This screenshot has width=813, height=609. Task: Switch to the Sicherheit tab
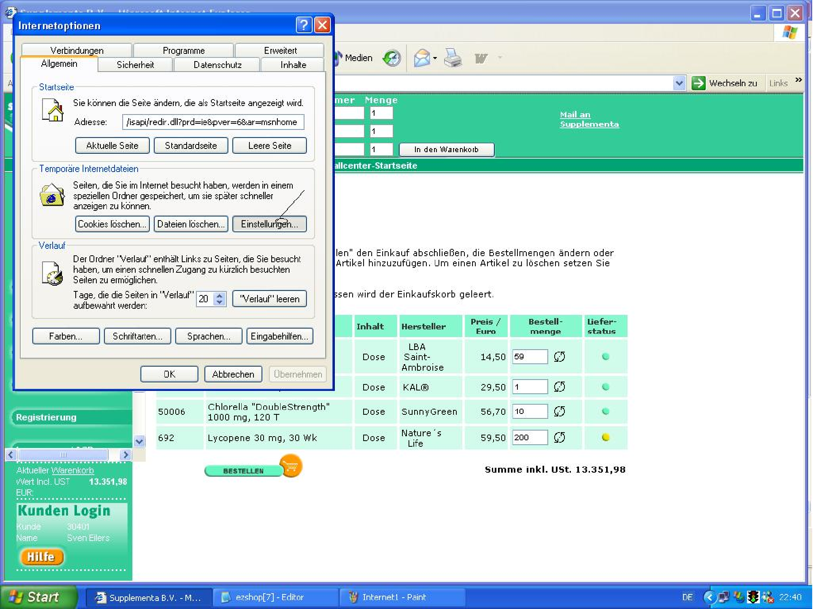coord(135,65)
